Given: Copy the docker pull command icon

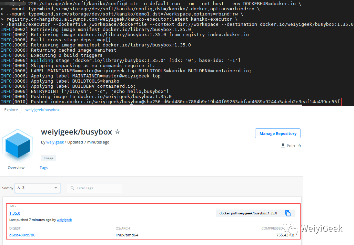Looking at the screenshot, I should point(288,213).
